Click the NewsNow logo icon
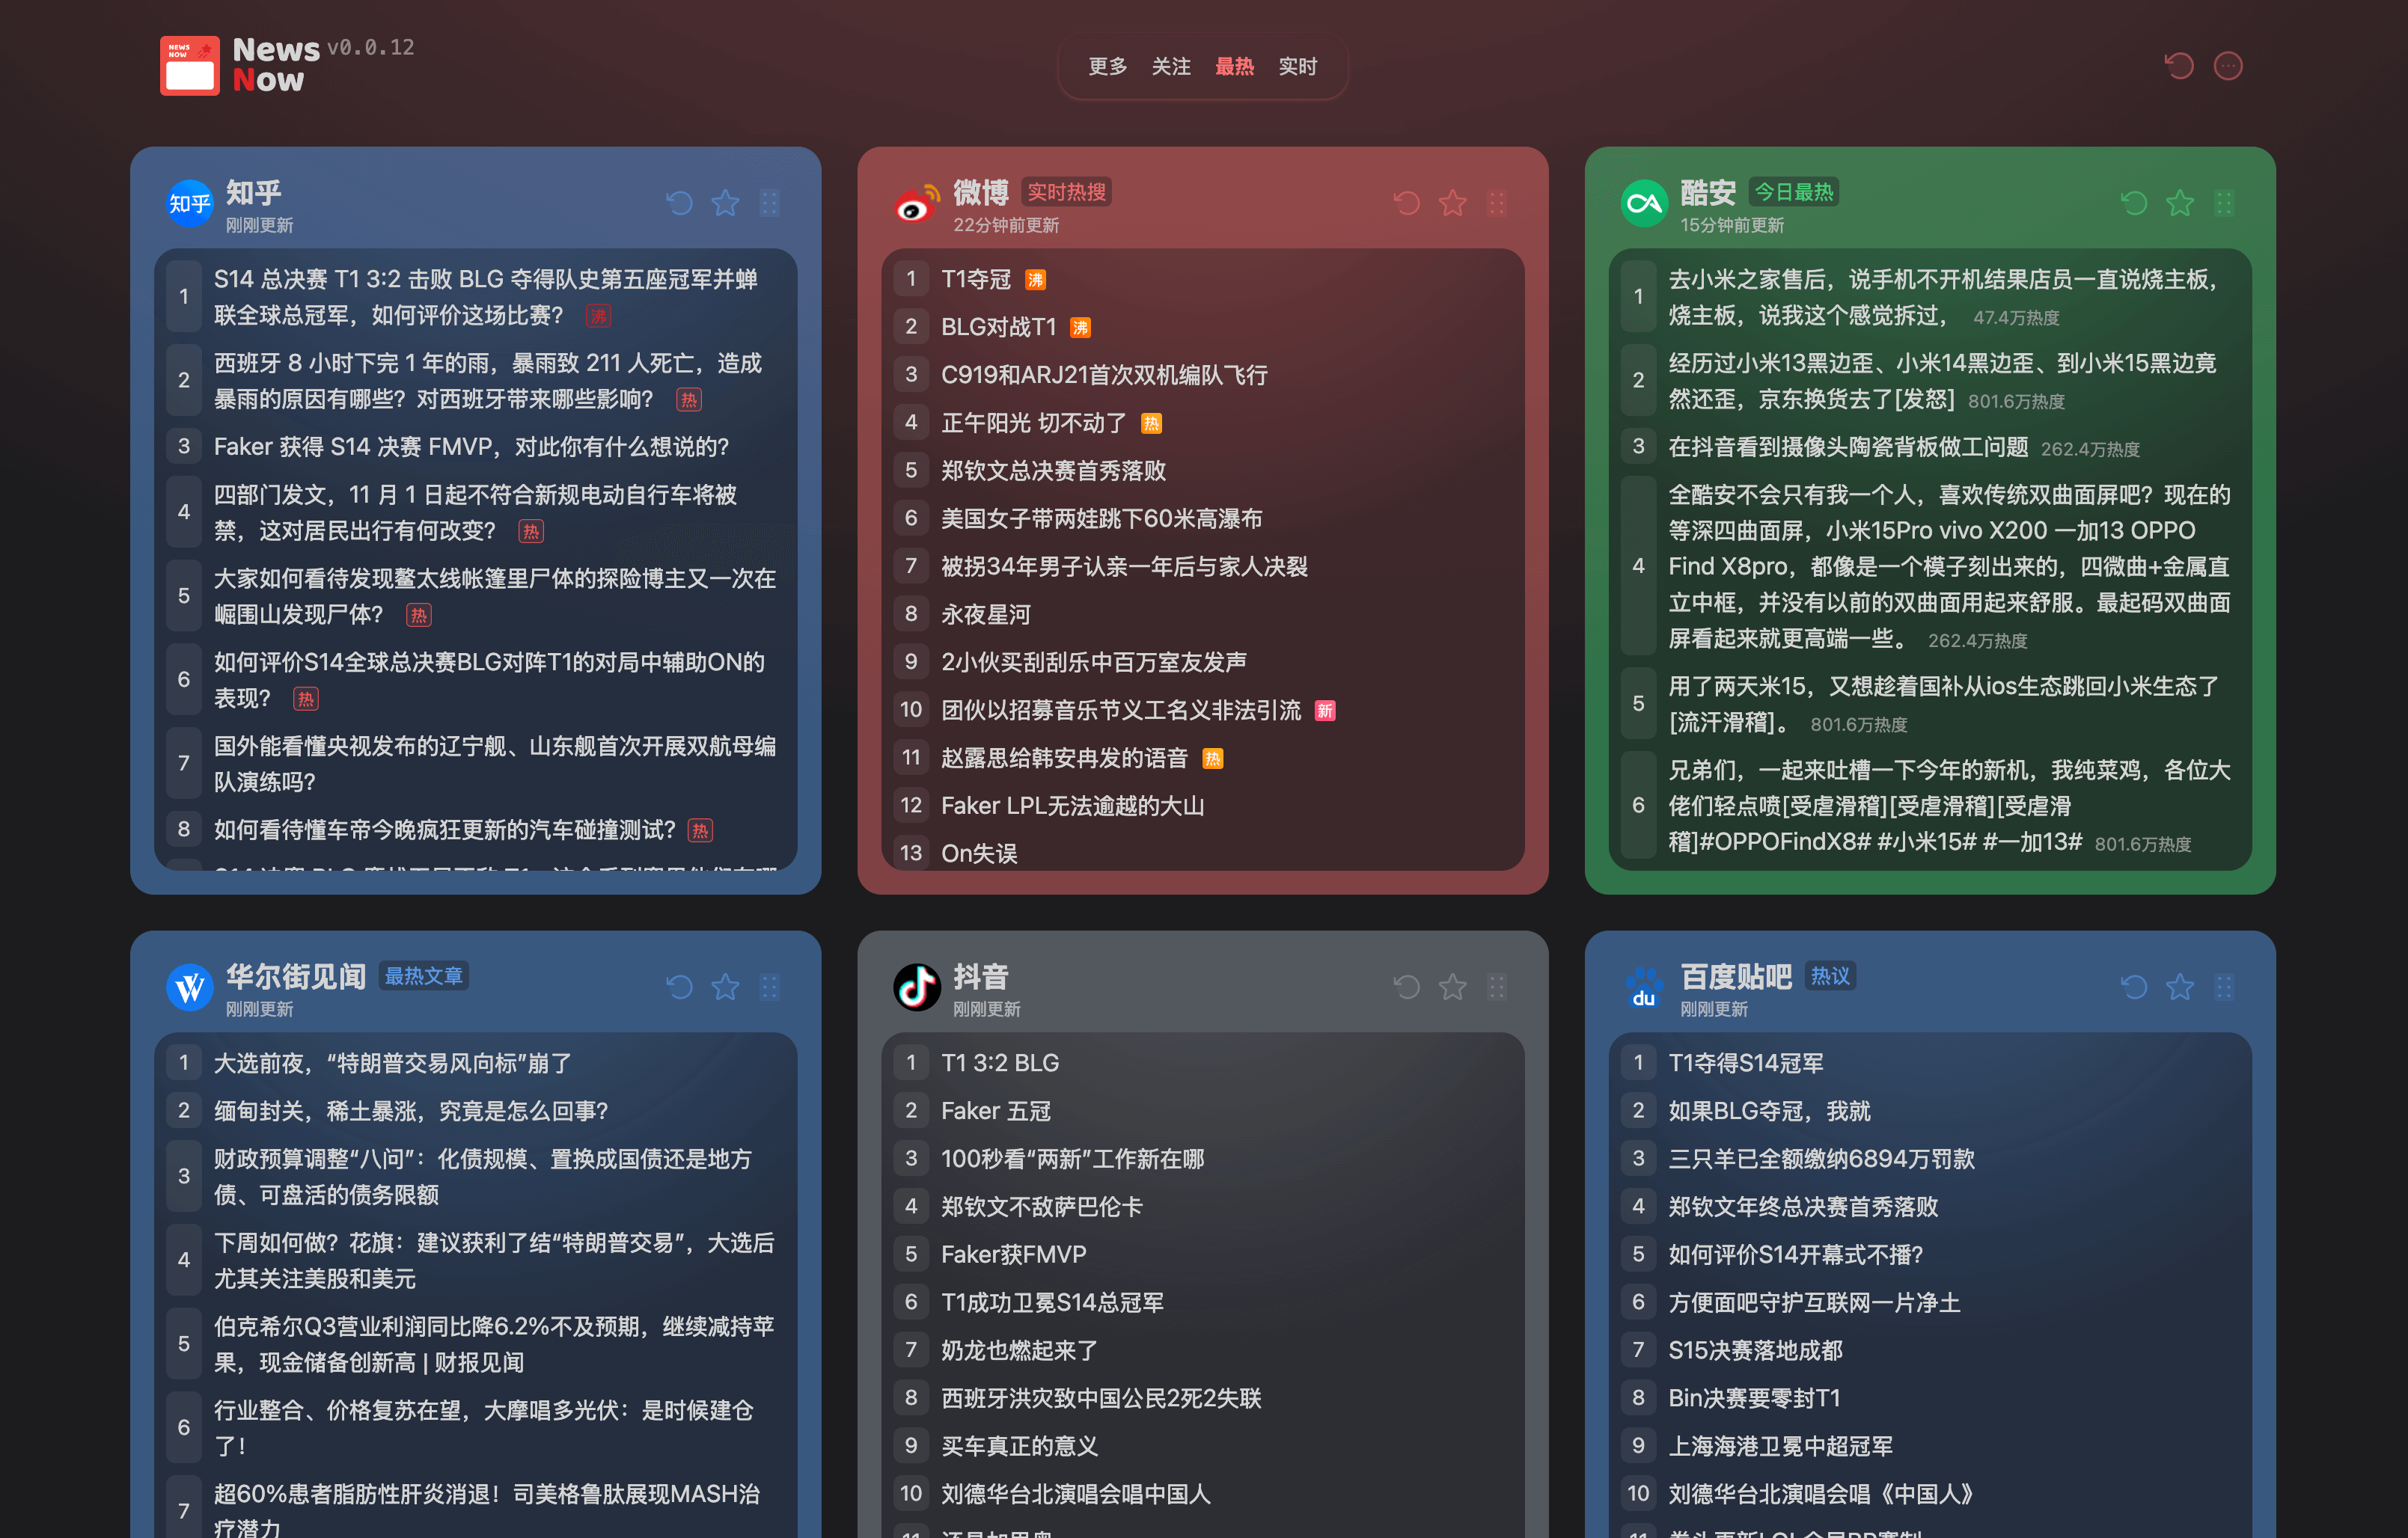The width and height of the screenshot is (2408, 1538). coord(190,66)
